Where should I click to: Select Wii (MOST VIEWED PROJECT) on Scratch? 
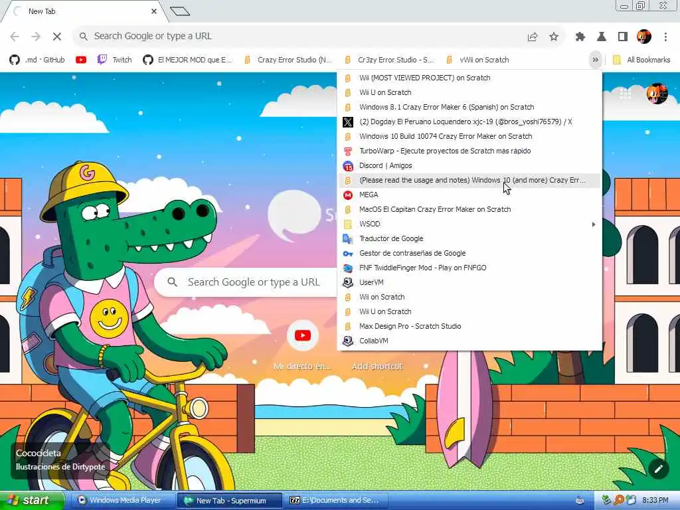click(x=470, y=78)
